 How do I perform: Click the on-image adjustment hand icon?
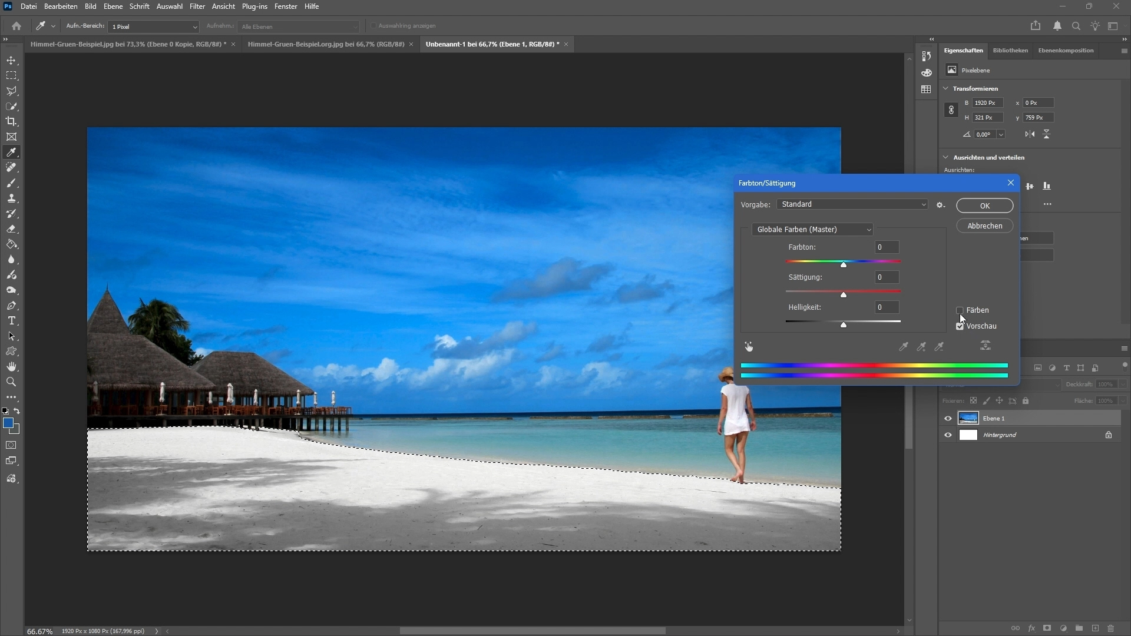coord(749,347)
